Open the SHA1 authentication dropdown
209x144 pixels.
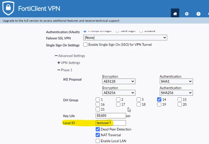coord(176,81)
